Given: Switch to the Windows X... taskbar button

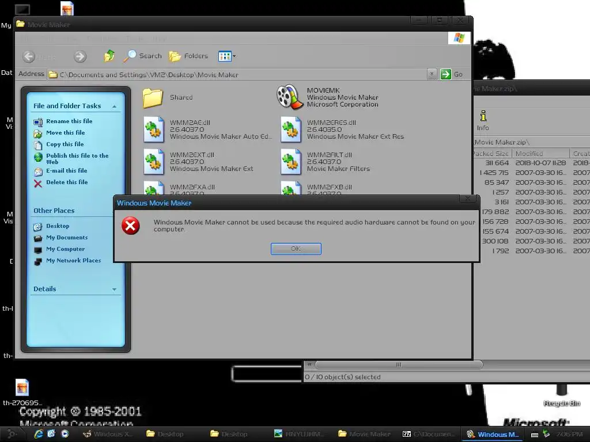Looking at the screenshot, I should click(x=109, y=434).
